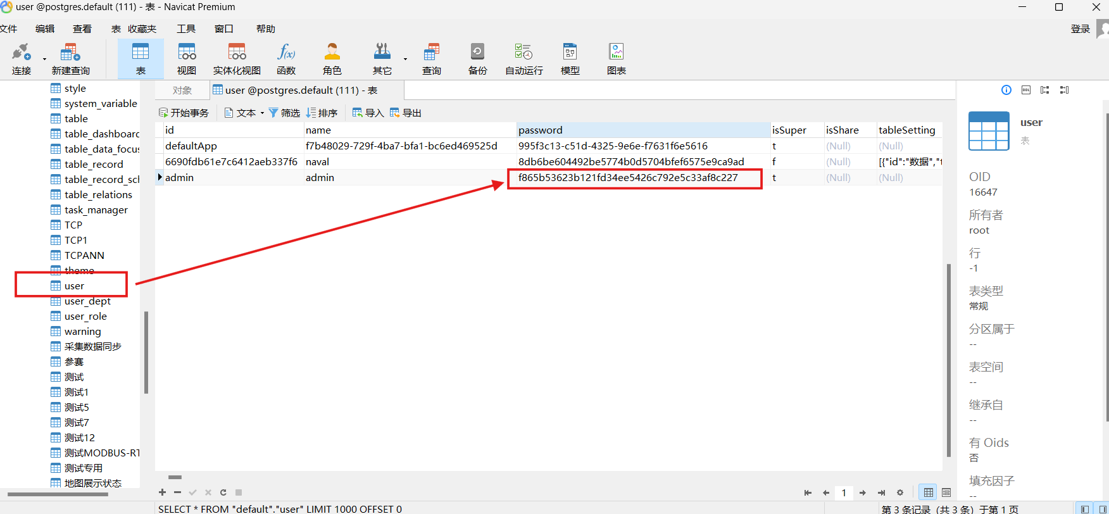The height and width of the screenshot is (514, 1109).
Task: Expand the Others (其它) dropdown arrow
Action: pyautogui.click(x=405, y=59)
